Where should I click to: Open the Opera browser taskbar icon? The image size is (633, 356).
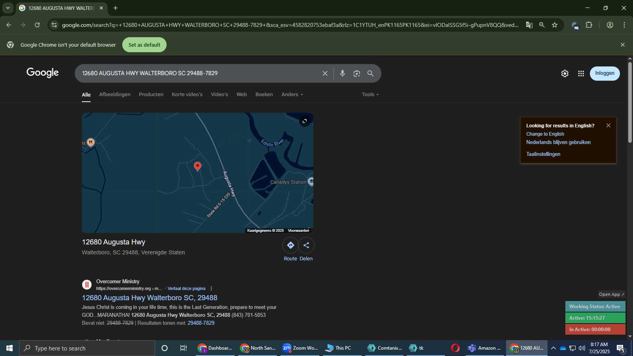pos(455,348)
